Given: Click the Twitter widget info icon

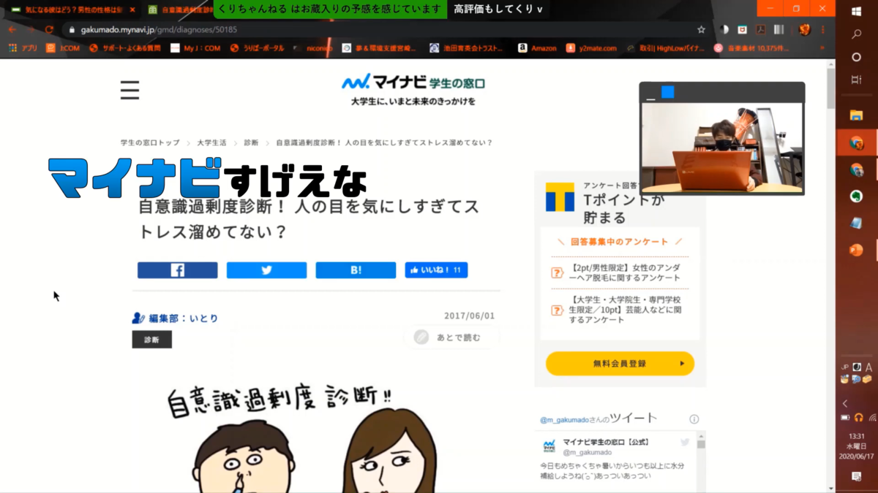Looking at the screenshot, I should coord(694,419).
